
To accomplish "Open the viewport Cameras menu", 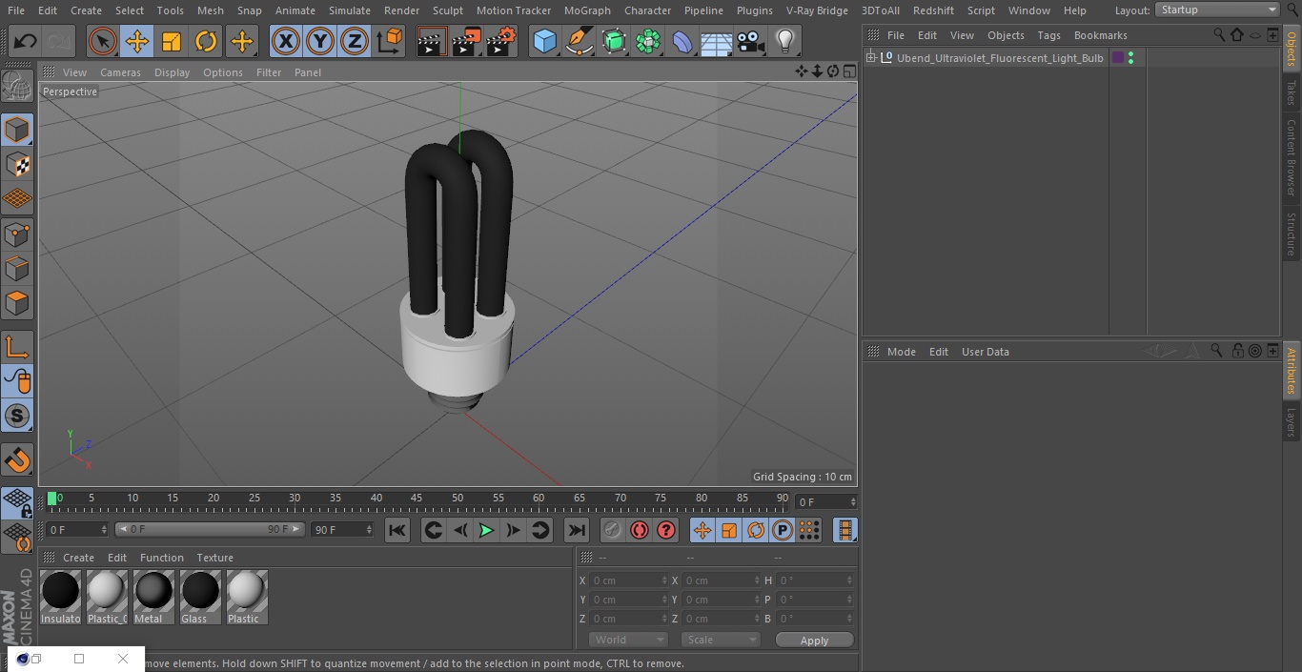I will point(120,72).
